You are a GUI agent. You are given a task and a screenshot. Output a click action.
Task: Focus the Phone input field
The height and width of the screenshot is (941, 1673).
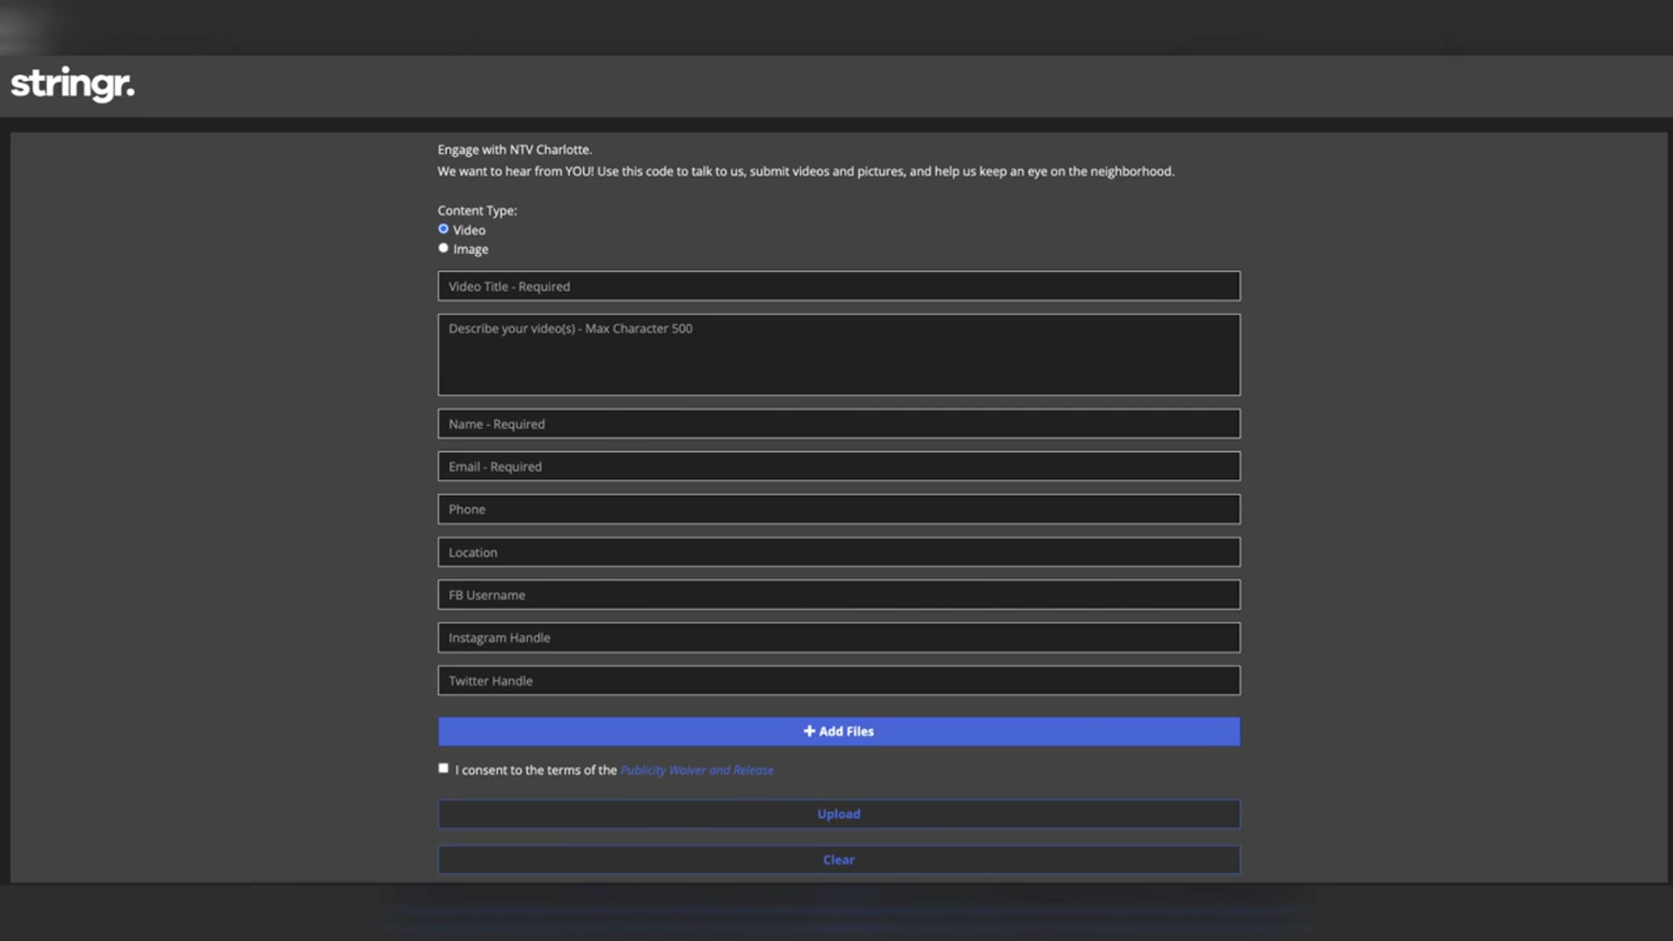(x=838, y=510)
